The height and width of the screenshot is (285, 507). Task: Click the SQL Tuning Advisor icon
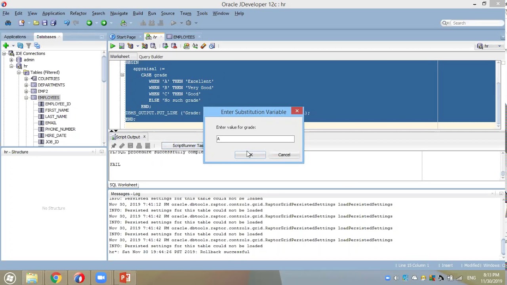(x=153, y=46)
